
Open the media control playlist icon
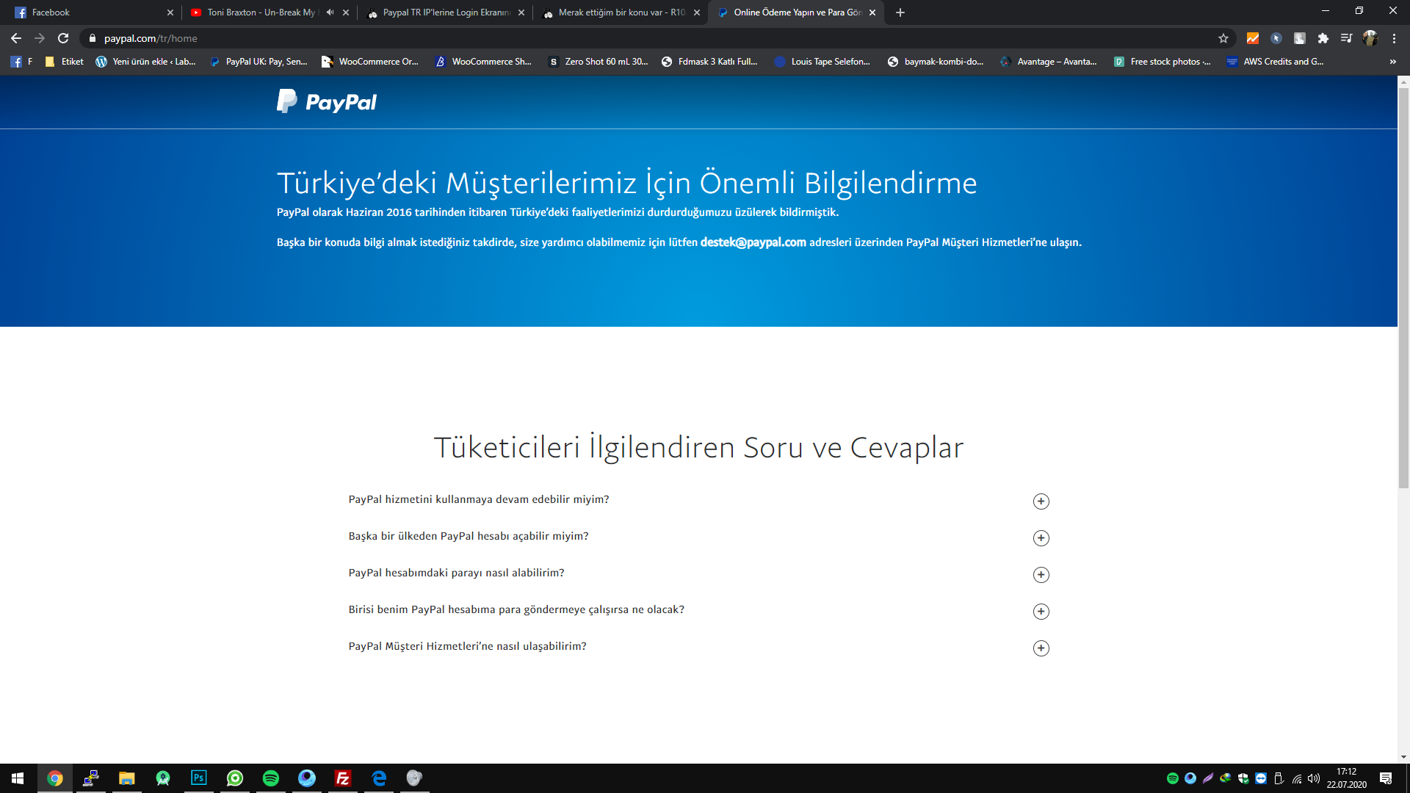tap(1347, 38)
